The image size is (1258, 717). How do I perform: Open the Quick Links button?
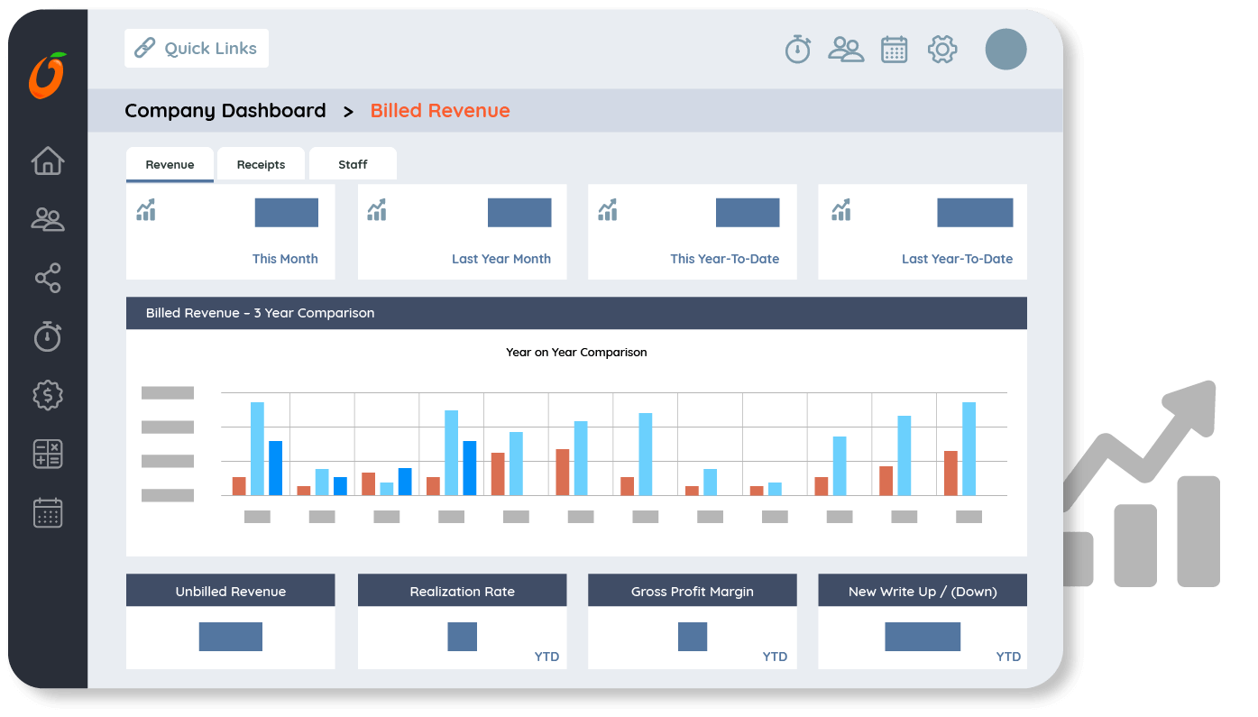(x=197, y=49)
